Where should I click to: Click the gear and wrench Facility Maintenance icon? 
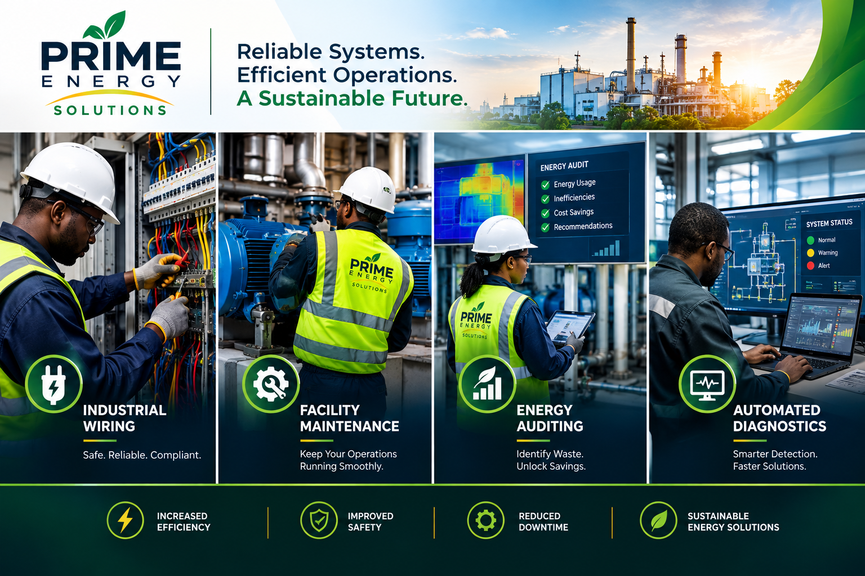click(271, 384)
